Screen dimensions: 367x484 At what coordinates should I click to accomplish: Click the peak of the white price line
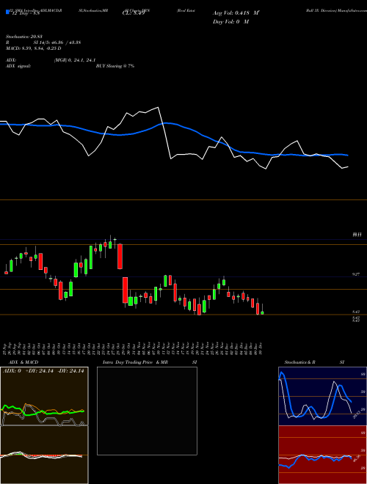coord(158,107)
